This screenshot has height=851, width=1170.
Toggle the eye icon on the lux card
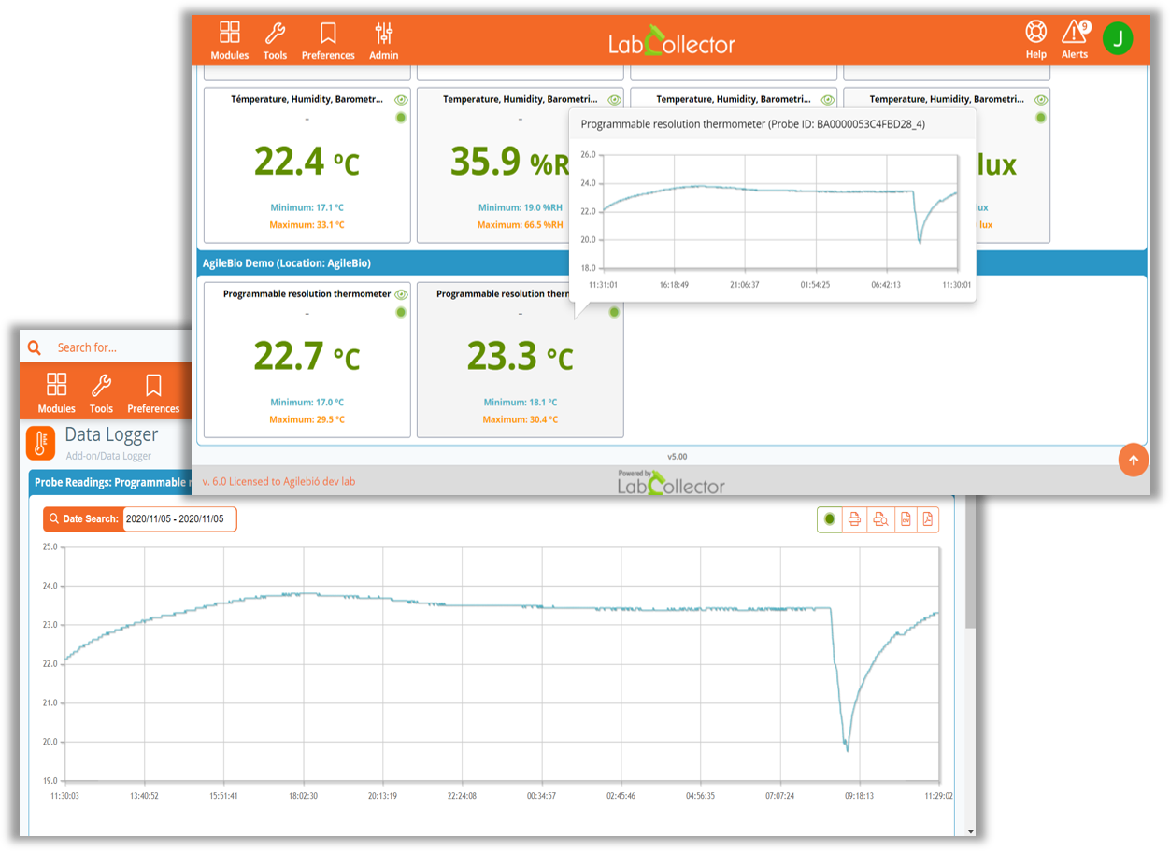tap(1040, 99)
